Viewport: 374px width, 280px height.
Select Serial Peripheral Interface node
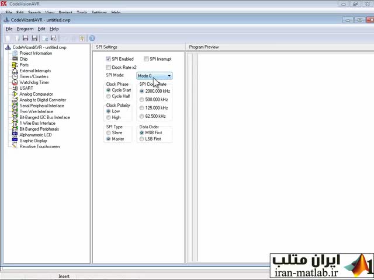point(41,106)
